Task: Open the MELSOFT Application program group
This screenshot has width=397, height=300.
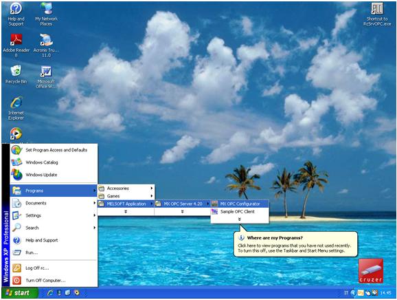Action: click(x=126, y=204)
